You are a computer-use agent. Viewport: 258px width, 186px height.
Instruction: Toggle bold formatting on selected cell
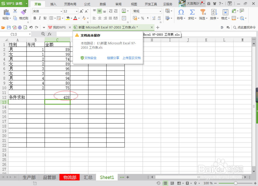click(35, 19)
